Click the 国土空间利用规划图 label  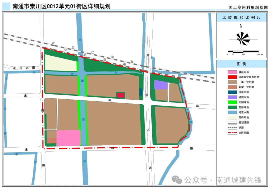pos(248,7)
